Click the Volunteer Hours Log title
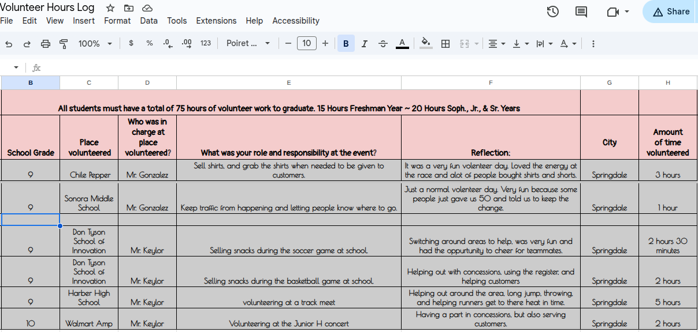698x332 pixels. coord(47,8)
